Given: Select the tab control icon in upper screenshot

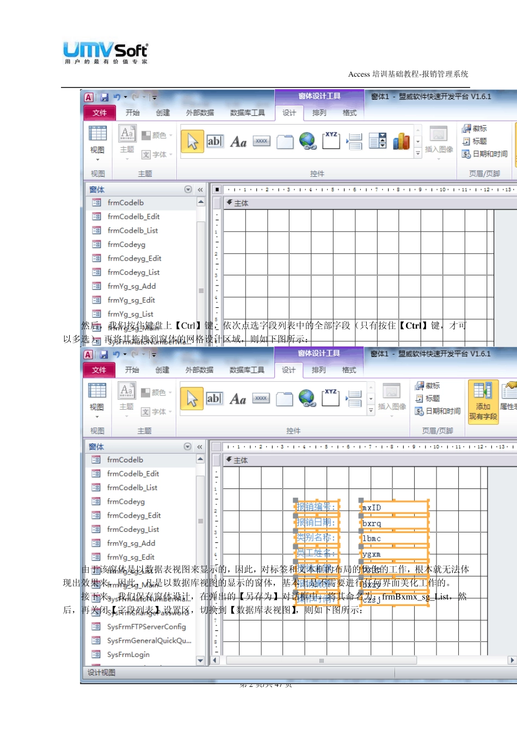Looking at the screenshot, I should point(285,142).
